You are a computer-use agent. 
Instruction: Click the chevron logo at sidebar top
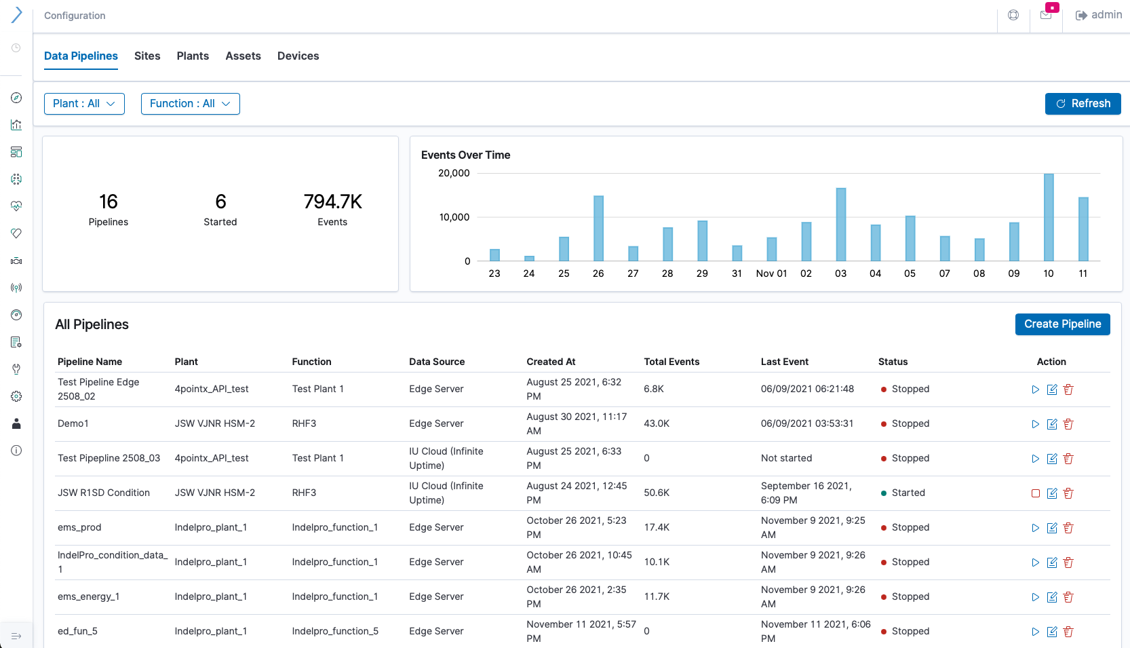click(16, 15)
